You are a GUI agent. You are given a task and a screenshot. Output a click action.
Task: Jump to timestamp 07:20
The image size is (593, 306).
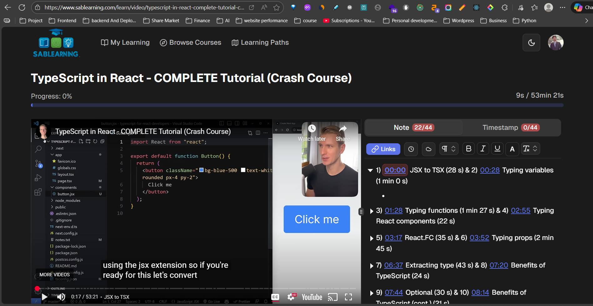click(499, 265)
